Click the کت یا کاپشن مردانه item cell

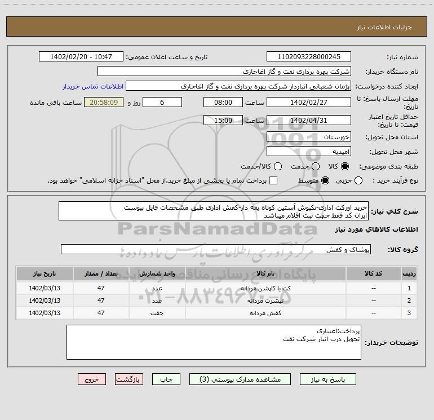pos(265,288)
